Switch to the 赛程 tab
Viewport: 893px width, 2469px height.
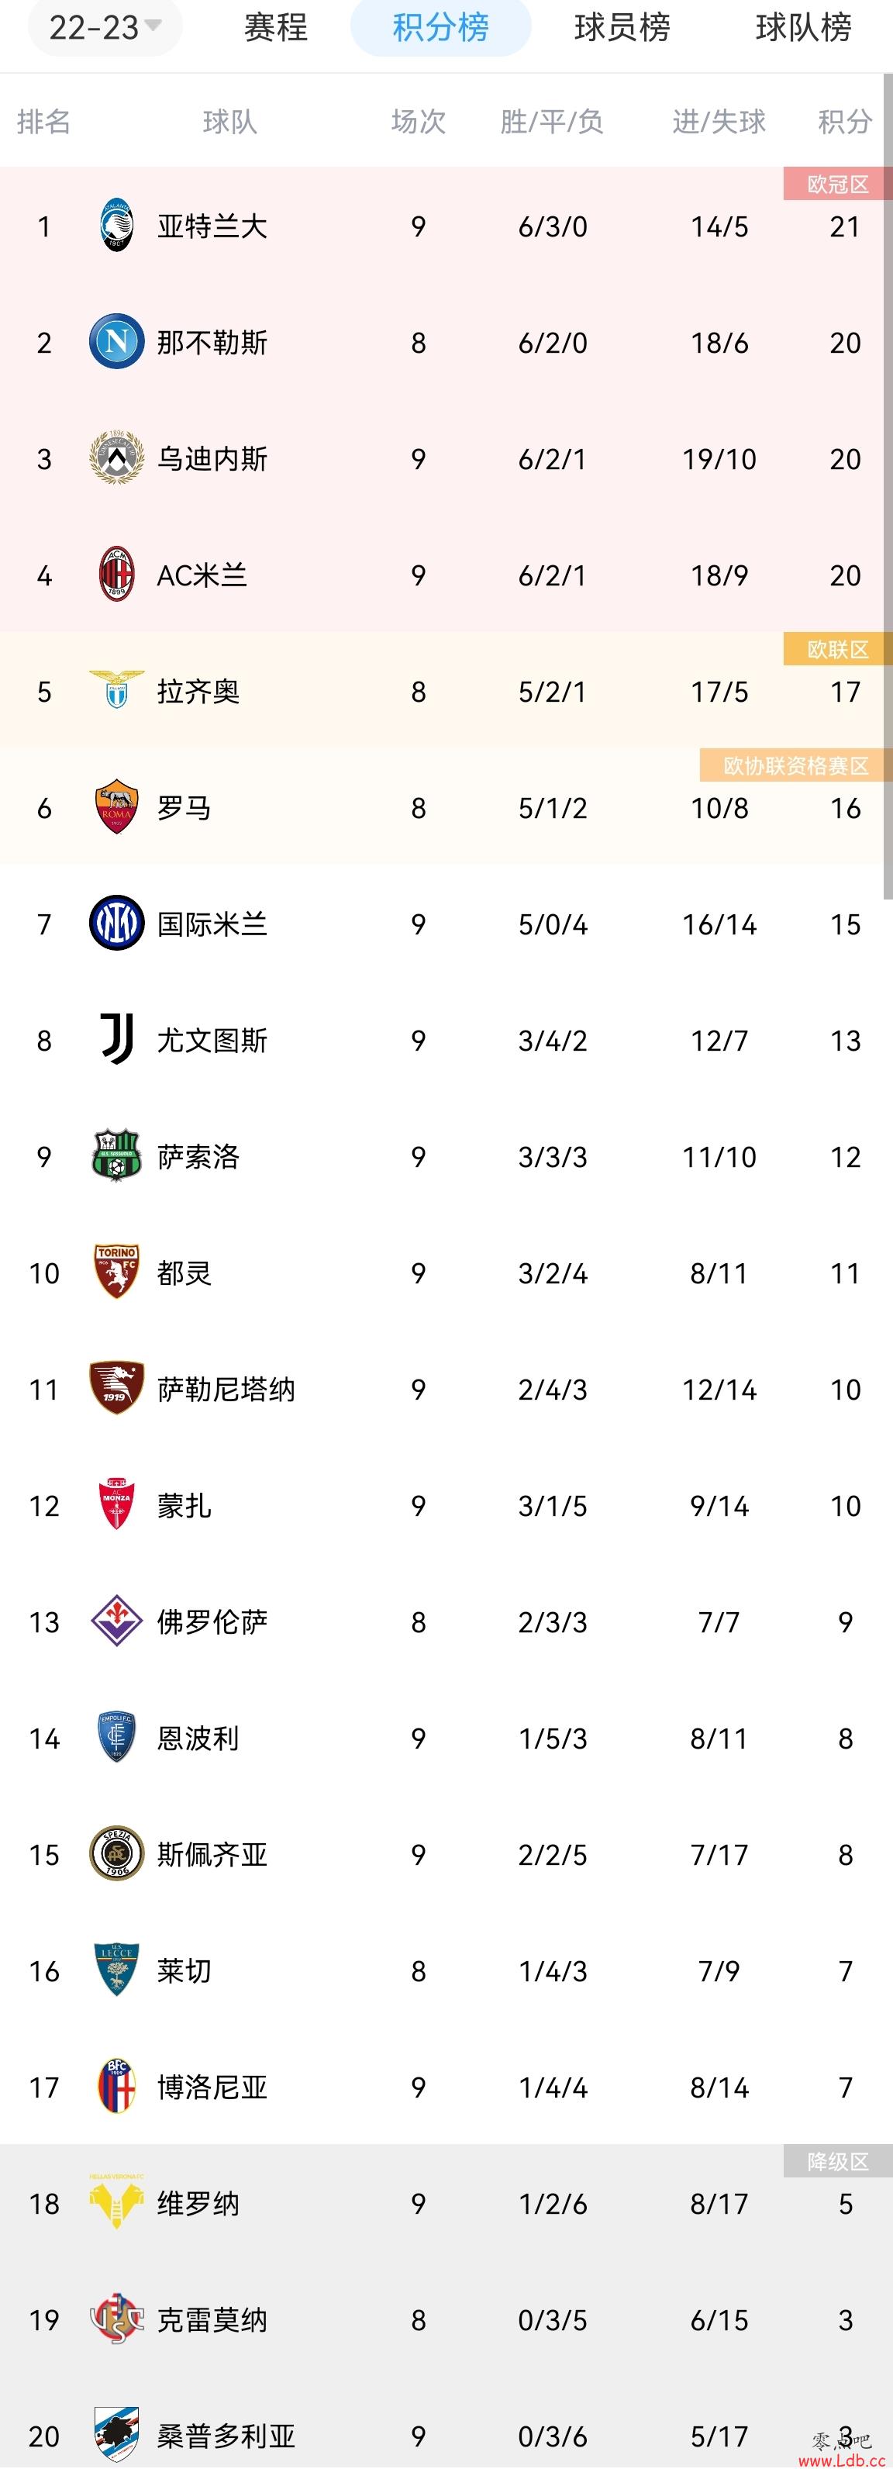[x=276, y=27]
